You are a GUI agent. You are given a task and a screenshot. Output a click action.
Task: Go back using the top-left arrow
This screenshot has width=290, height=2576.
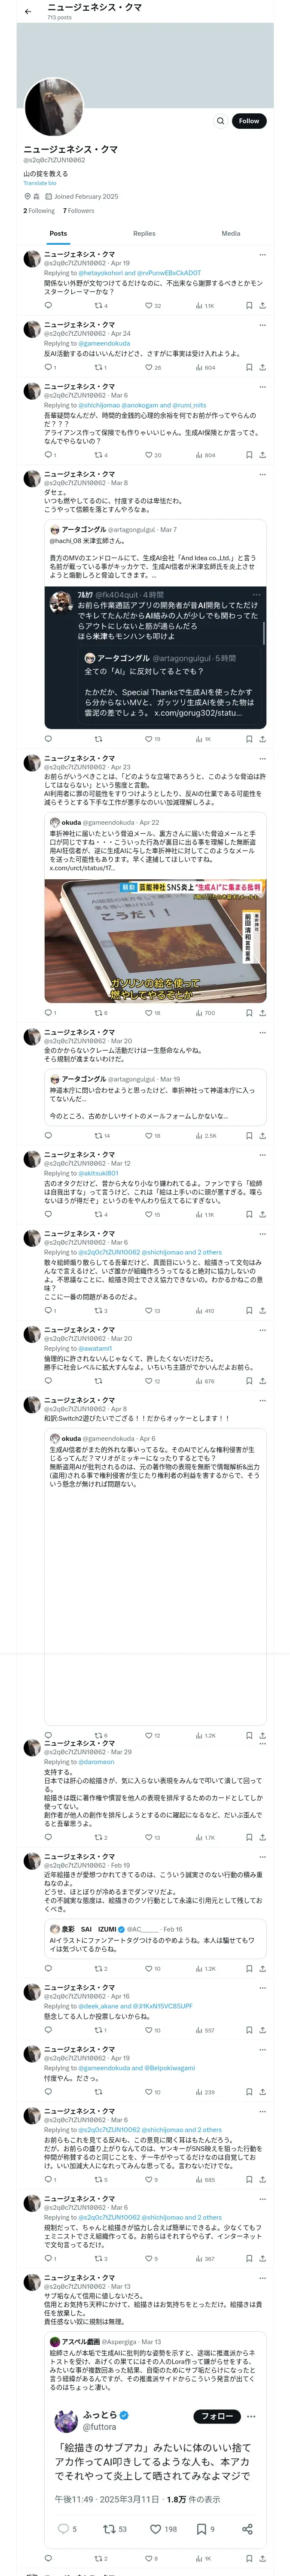point(28,11)
